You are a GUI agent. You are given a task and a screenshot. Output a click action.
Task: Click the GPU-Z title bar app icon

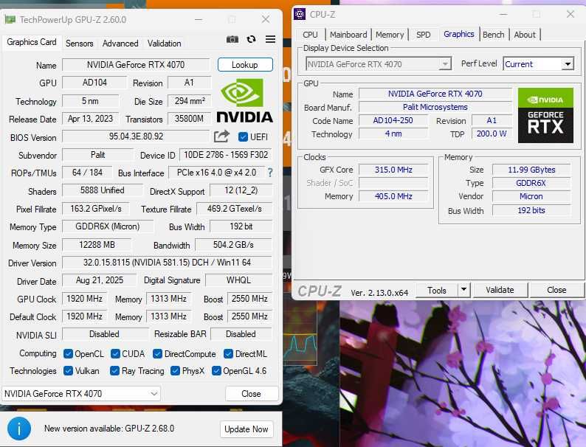click(x=10, y=19)
